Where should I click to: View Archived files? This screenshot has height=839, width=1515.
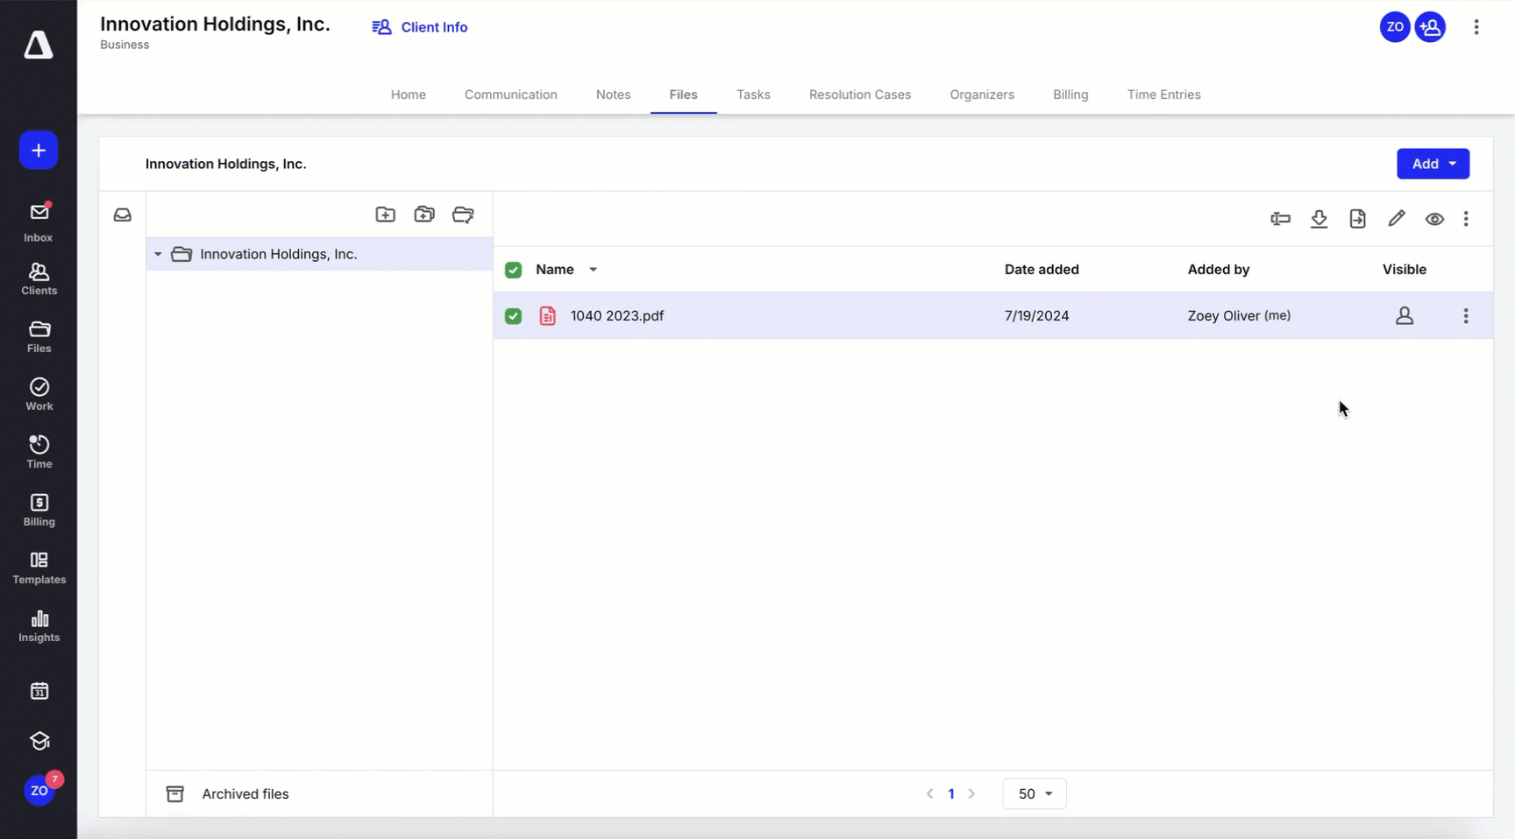coord(244,793)
